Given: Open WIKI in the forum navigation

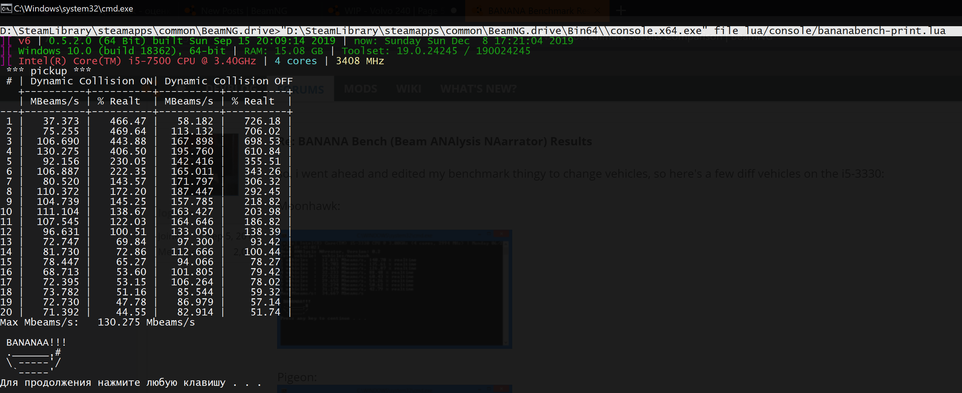Looking at the screenshot, I should coord(408,89).
